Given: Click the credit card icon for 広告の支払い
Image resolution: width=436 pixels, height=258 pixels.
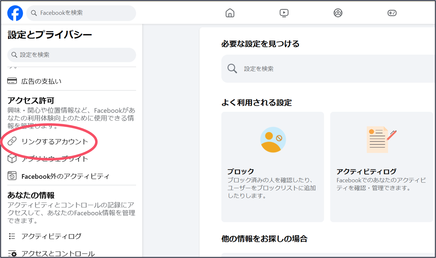Looking at the screenshot, I should point(12,81).
